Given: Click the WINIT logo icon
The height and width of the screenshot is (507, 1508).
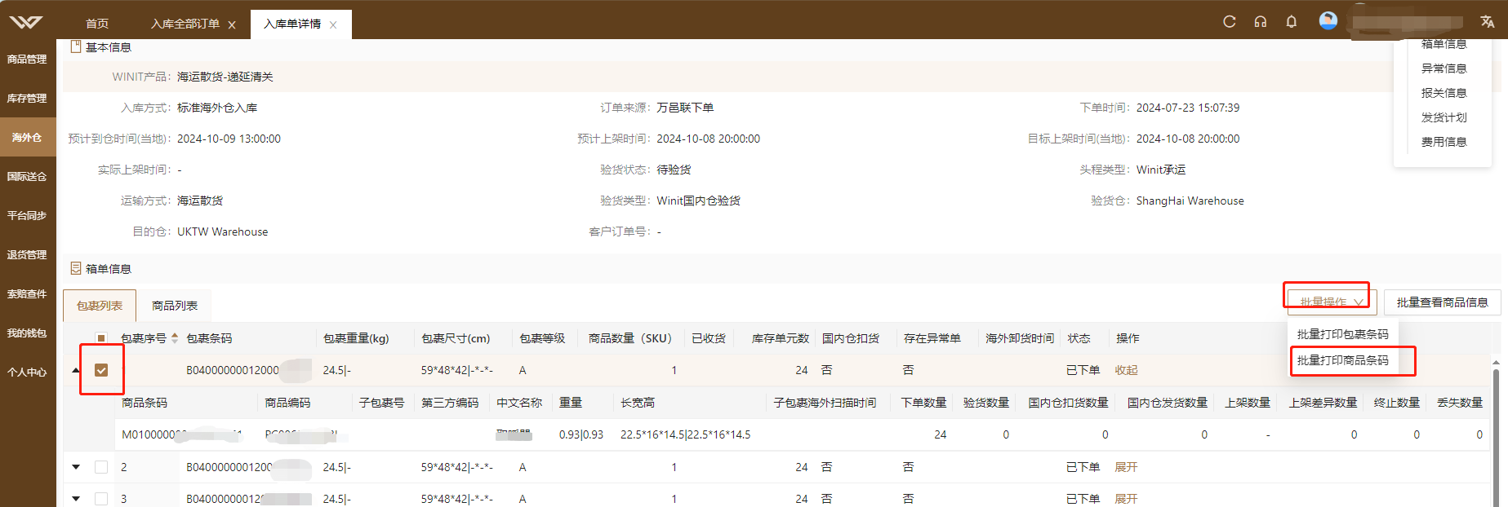Looking at the screenshot, I should 26,22.
